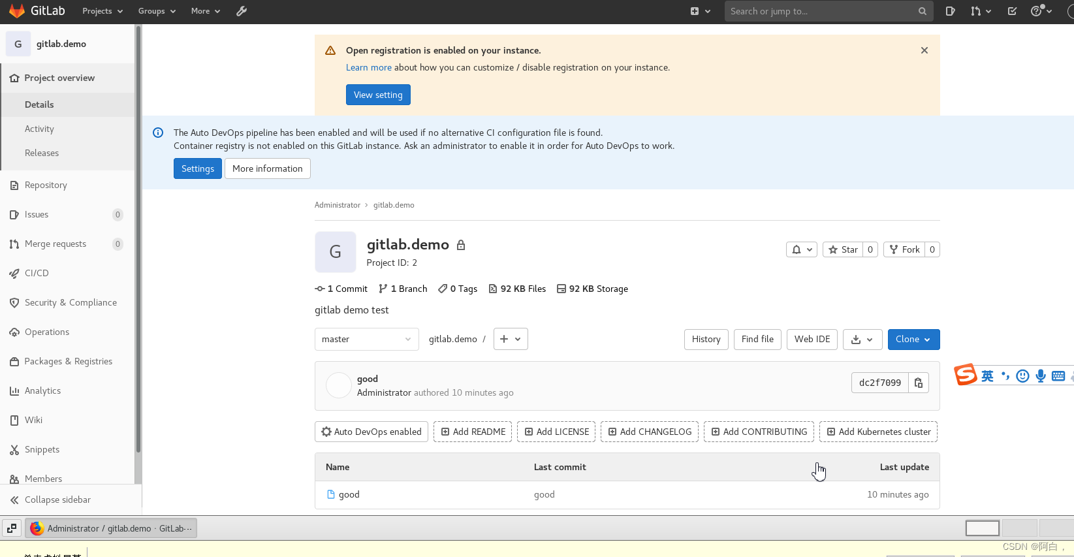
Task: Click the G project avatar in sidebar
Action: [18, 44]
